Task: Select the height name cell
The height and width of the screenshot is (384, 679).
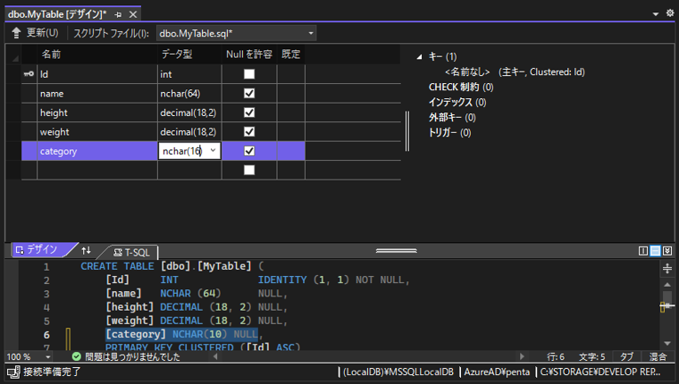Action: (97, 113)
